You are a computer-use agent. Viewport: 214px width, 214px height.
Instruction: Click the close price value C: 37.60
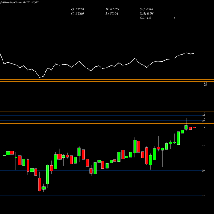(77, 14)
